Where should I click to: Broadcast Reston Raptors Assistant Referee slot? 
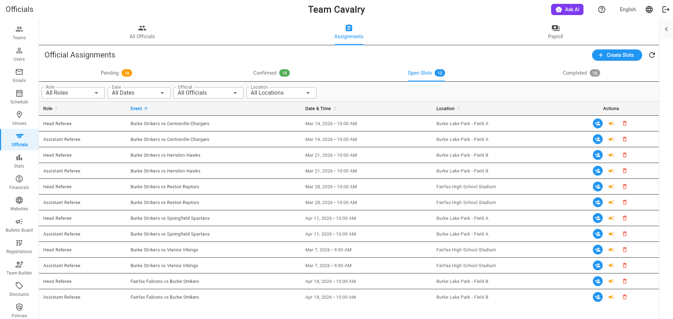tap(611, 202)
